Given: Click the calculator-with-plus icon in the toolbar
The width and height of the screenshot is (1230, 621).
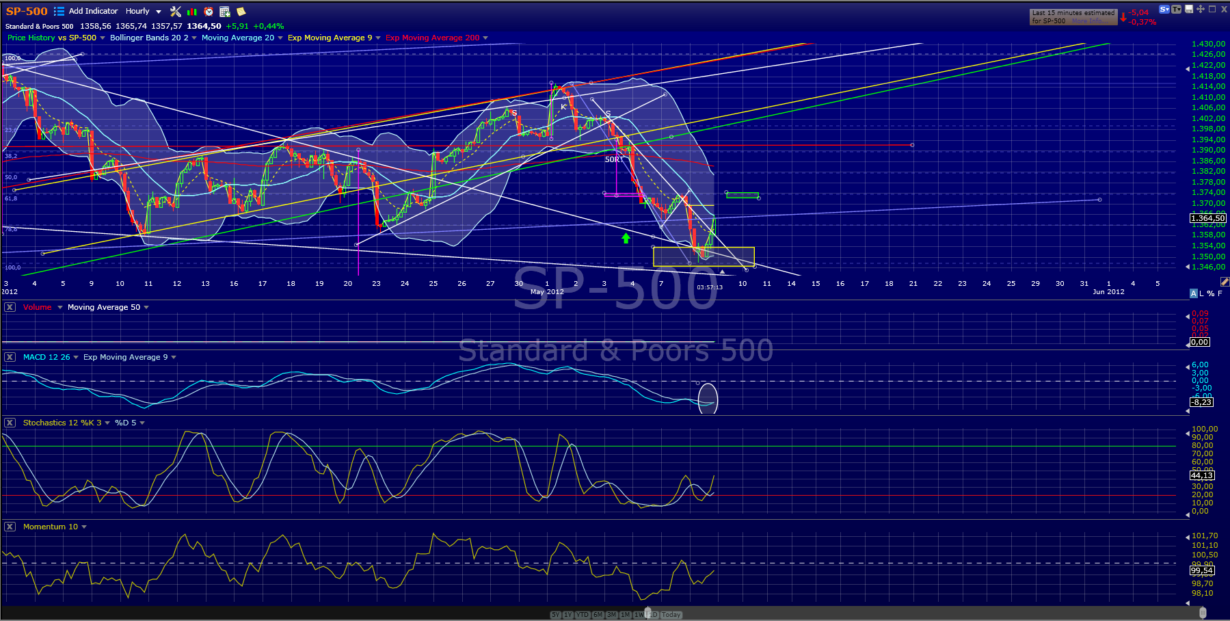Looking at the screenshot, I should pyautogui.click(x=224, y=12).
